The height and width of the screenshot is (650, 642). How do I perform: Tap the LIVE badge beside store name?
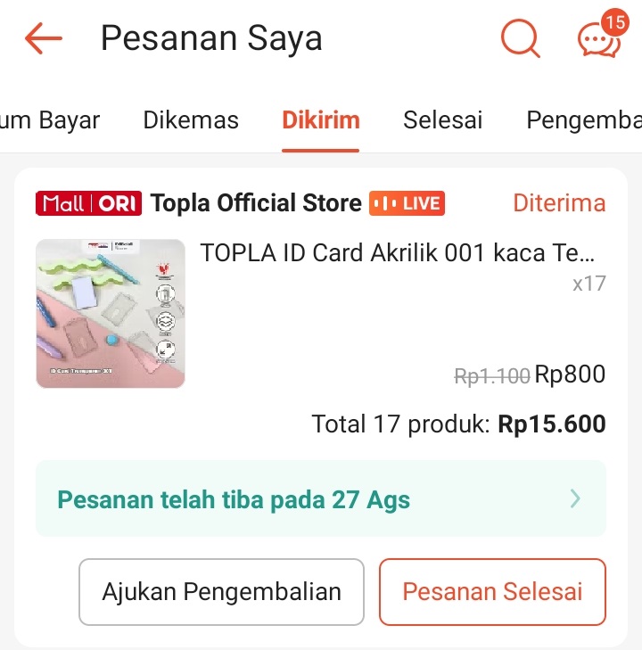pos(407,203)
